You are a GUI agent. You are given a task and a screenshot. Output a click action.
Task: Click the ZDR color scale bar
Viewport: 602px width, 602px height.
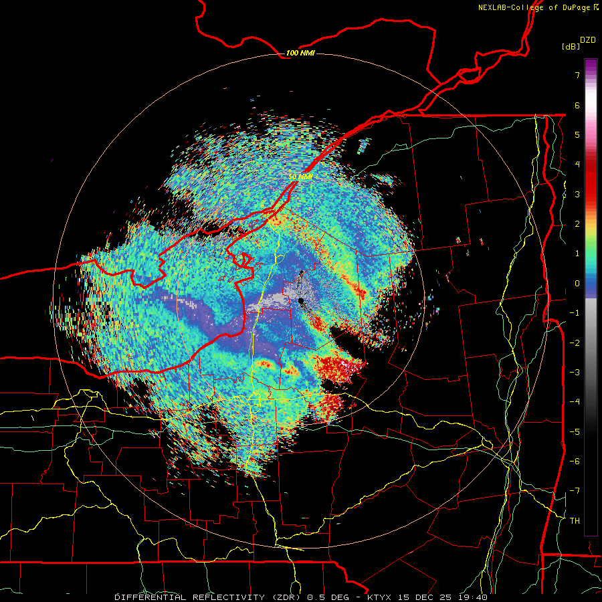coord(591,297)
